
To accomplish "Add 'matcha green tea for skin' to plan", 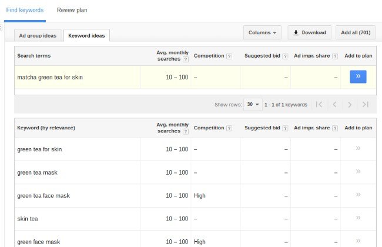I will click(357, 77).
